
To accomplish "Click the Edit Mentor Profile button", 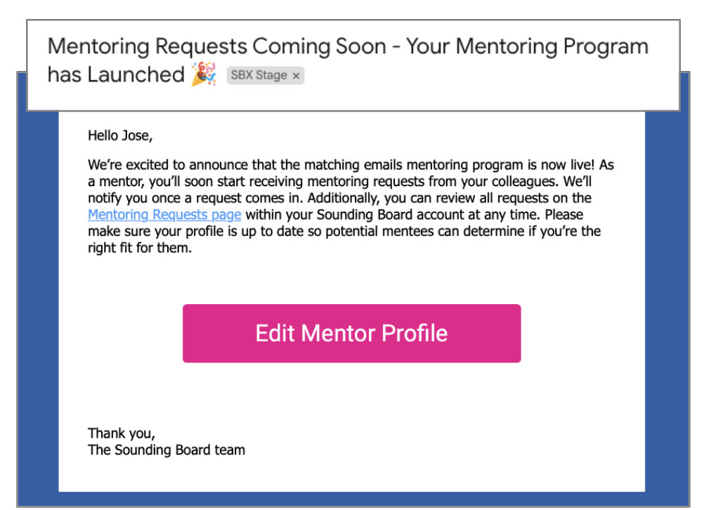I will point(351,333).
